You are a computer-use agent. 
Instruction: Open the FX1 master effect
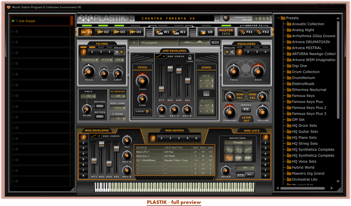tap(246, 32)
